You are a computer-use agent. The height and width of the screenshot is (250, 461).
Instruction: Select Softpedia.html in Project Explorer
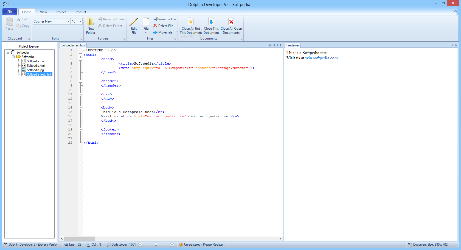click(36, 66)
